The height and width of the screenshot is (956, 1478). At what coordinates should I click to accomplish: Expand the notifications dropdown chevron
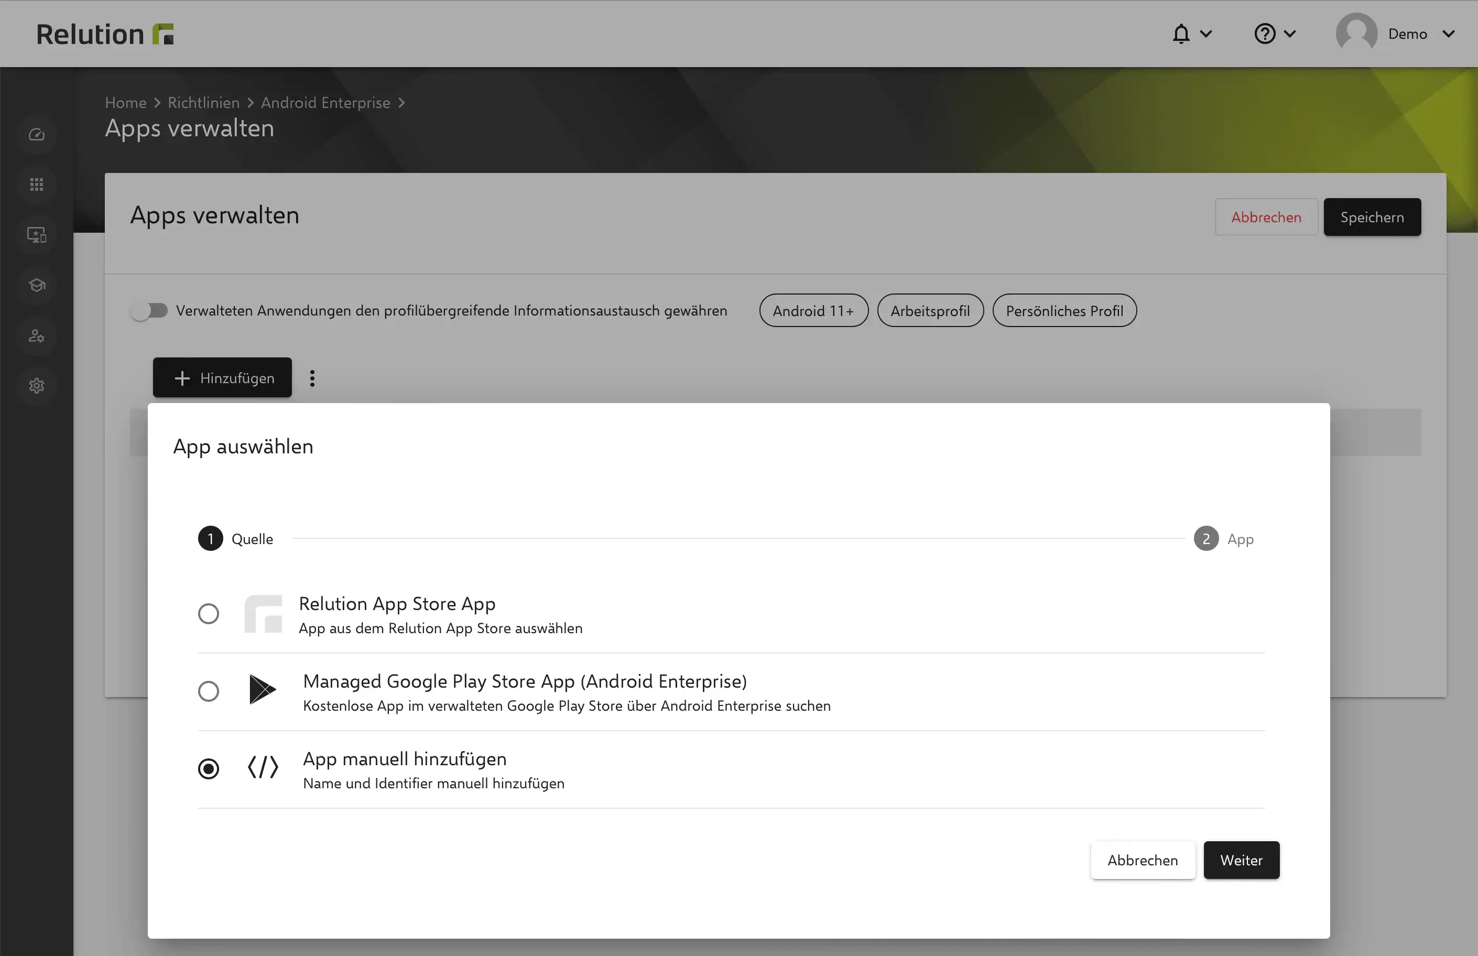tap(1206, 34)
